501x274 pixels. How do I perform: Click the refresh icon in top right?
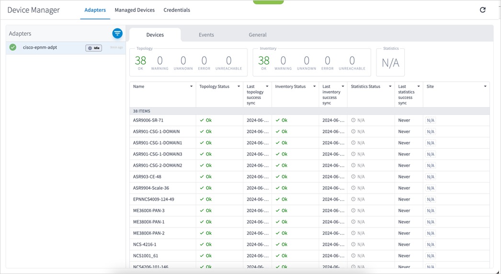pyautogui.click(x=482, y=10)
